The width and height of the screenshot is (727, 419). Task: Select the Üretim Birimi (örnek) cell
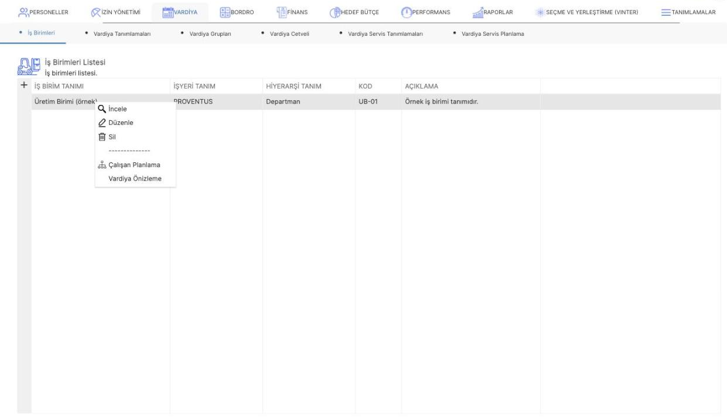click(100, 102)
